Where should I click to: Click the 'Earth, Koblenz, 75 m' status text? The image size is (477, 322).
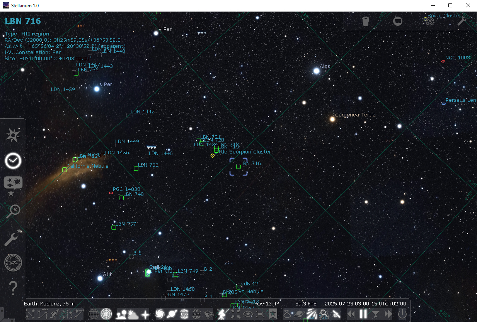click(x=49, y=304)
